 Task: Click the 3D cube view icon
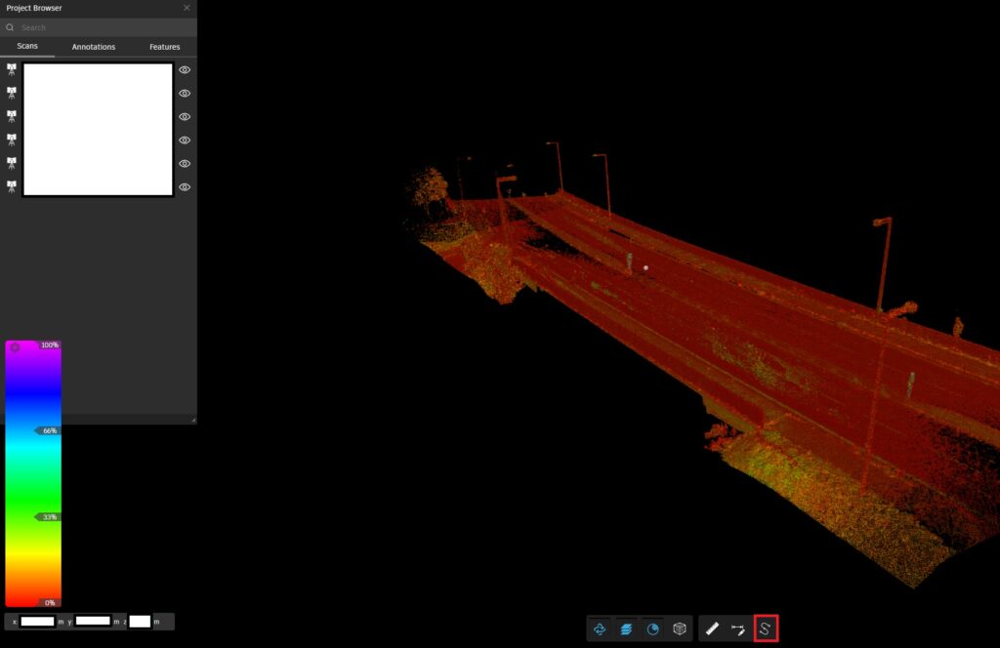coord(679,629)
